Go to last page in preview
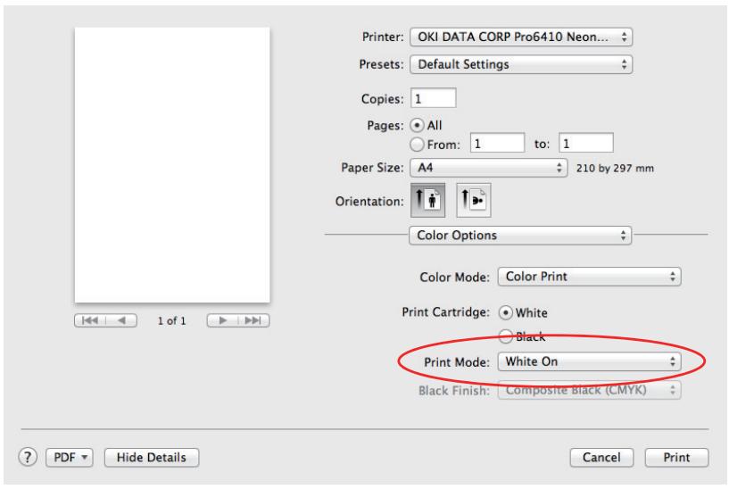Screen dimensions: 729x489 pyautogui.click(x=253, y=320)
